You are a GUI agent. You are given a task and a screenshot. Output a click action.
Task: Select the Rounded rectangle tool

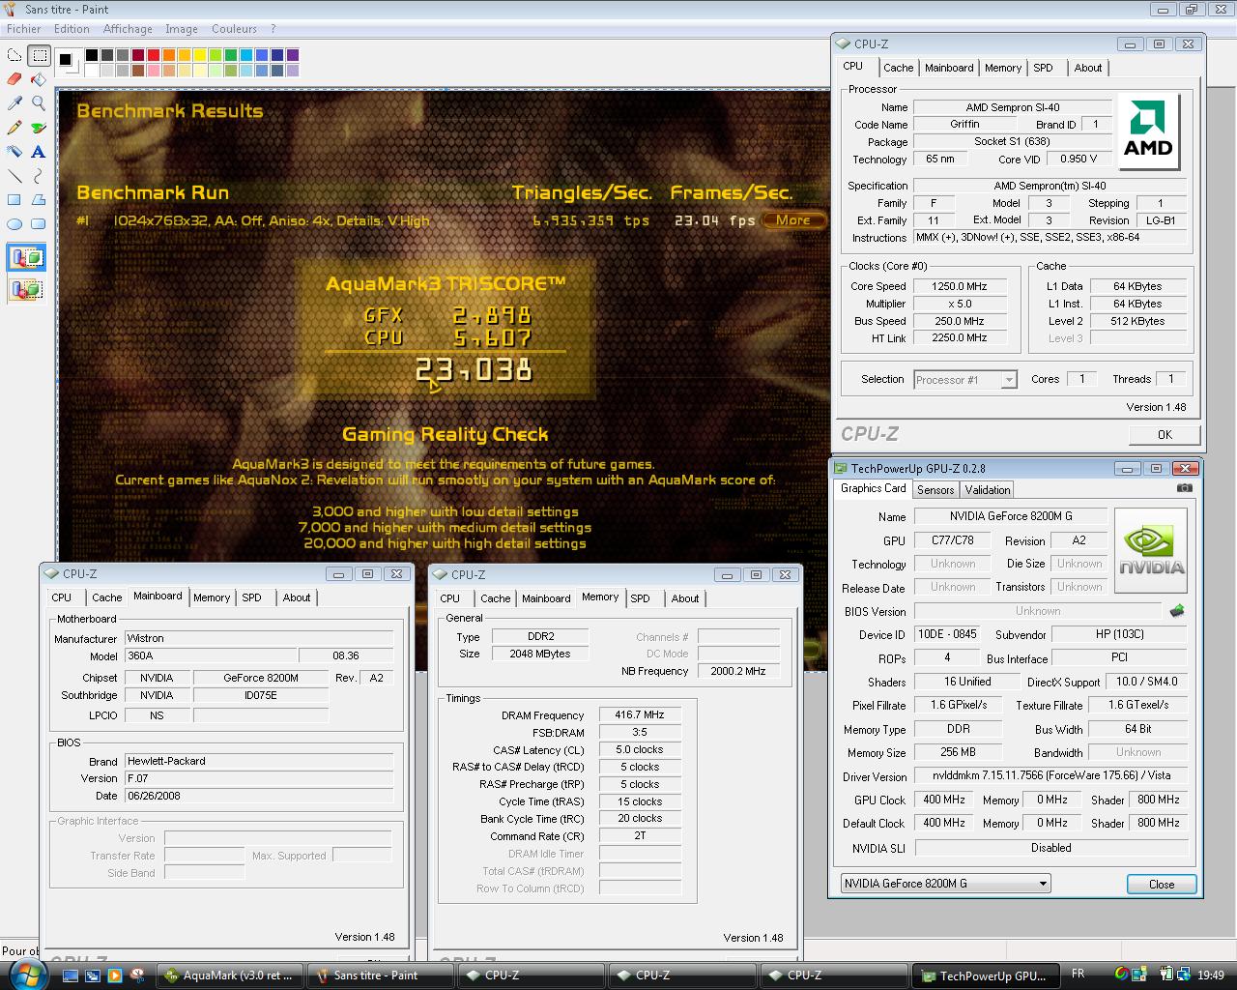pos(39,224)
